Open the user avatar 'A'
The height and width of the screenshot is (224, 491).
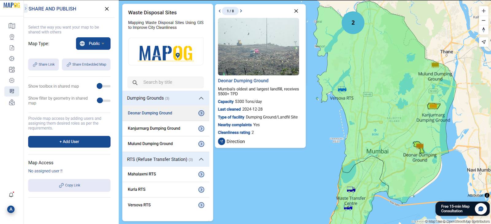coord(11,209)
